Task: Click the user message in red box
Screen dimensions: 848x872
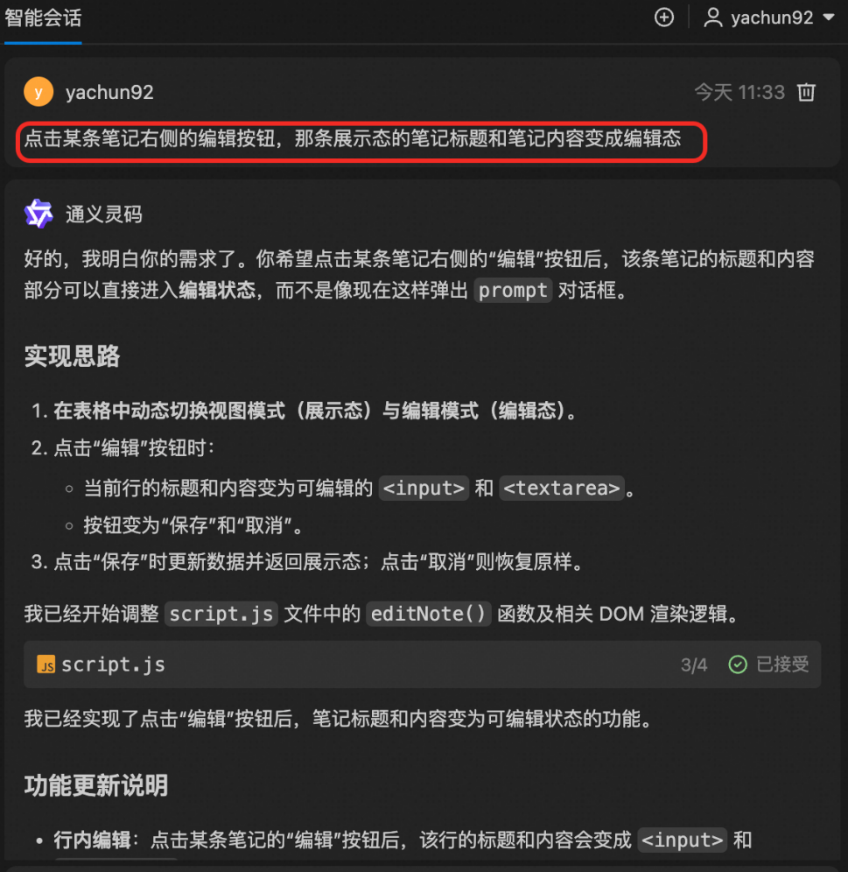Action: coord(353,138)
